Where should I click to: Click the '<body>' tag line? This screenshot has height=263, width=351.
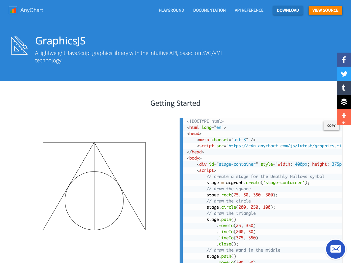(x=194, y=158)
